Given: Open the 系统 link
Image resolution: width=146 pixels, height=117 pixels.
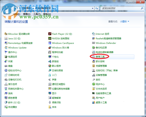Looking at the screenshot, I should pyautogui.click(x=11, y=93).
